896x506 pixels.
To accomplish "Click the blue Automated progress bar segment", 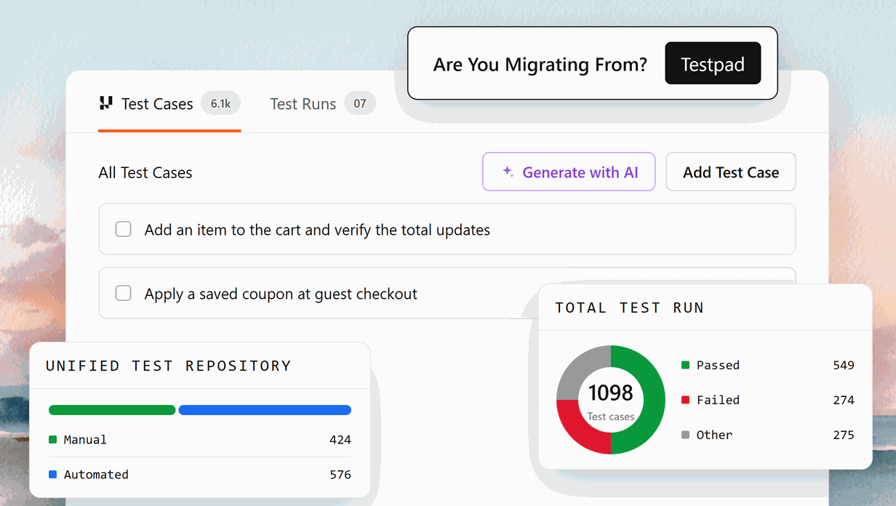I will pos(265,410).
